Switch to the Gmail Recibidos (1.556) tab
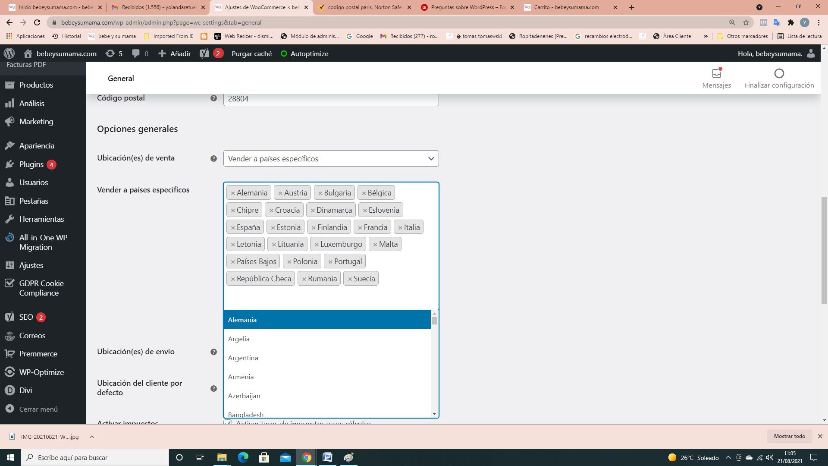The width and height of the screenshot is (828, 466). pos(158,7)
